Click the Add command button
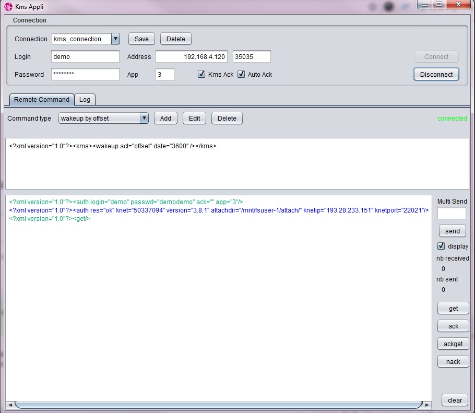Viewport: 475px width, 413px height. (165, 119)
